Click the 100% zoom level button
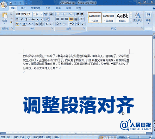 122,137
